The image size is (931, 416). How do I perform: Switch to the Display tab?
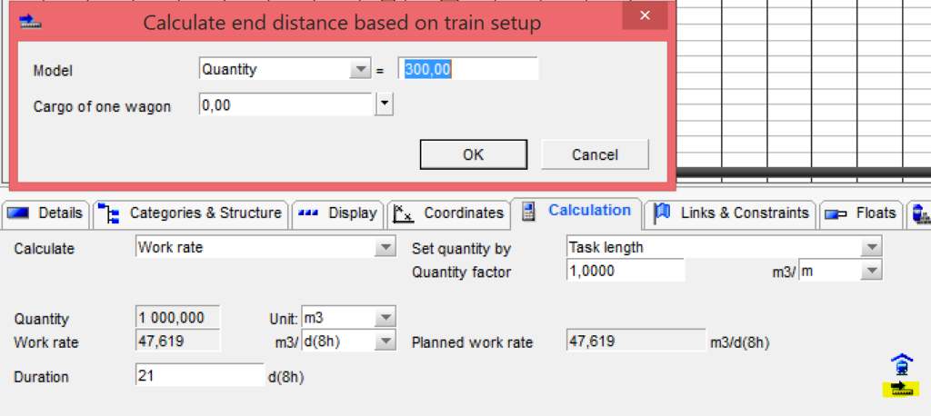338,213
